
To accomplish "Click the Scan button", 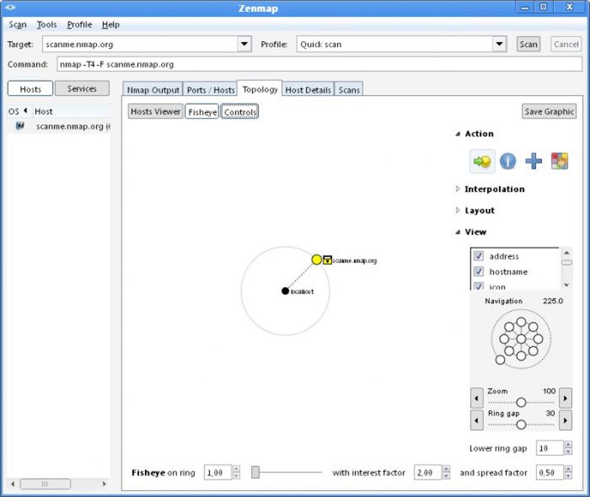I will pyautogui.click(x=528, y=44).
